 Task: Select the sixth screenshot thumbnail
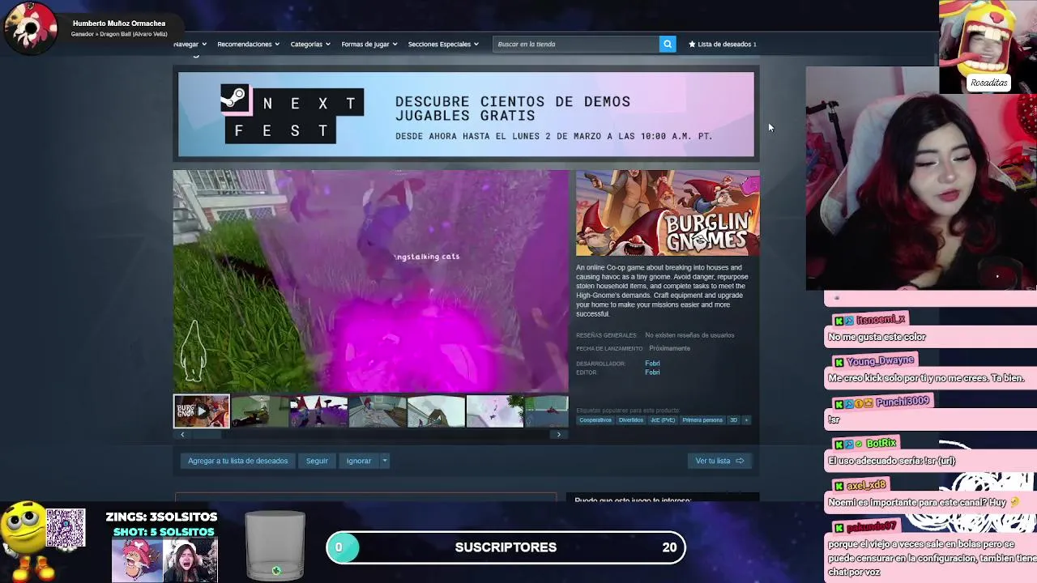(495, 411)
